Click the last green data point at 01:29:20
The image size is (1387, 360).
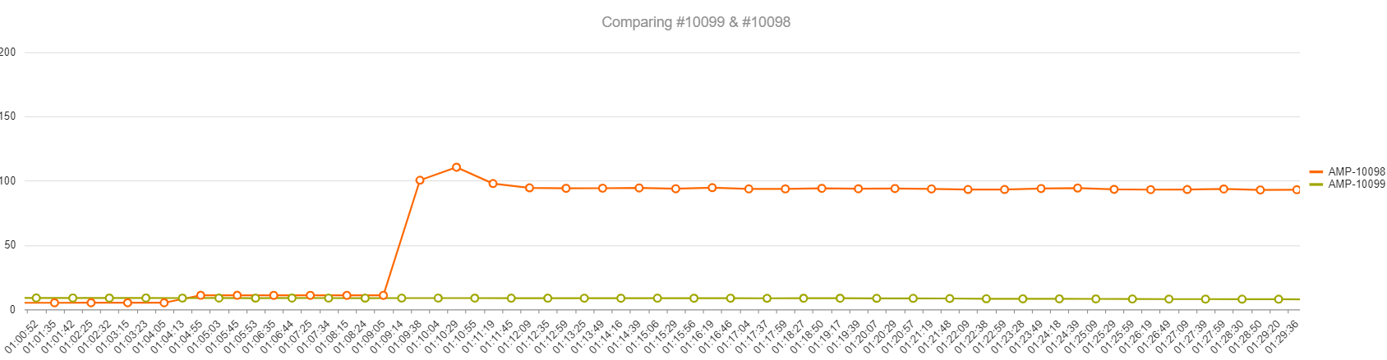1279,299
